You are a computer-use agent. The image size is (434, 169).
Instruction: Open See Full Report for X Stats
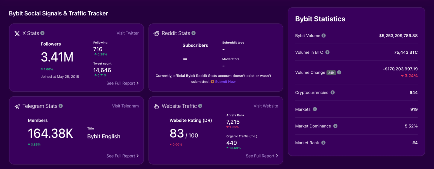click(x=122, y=83)
